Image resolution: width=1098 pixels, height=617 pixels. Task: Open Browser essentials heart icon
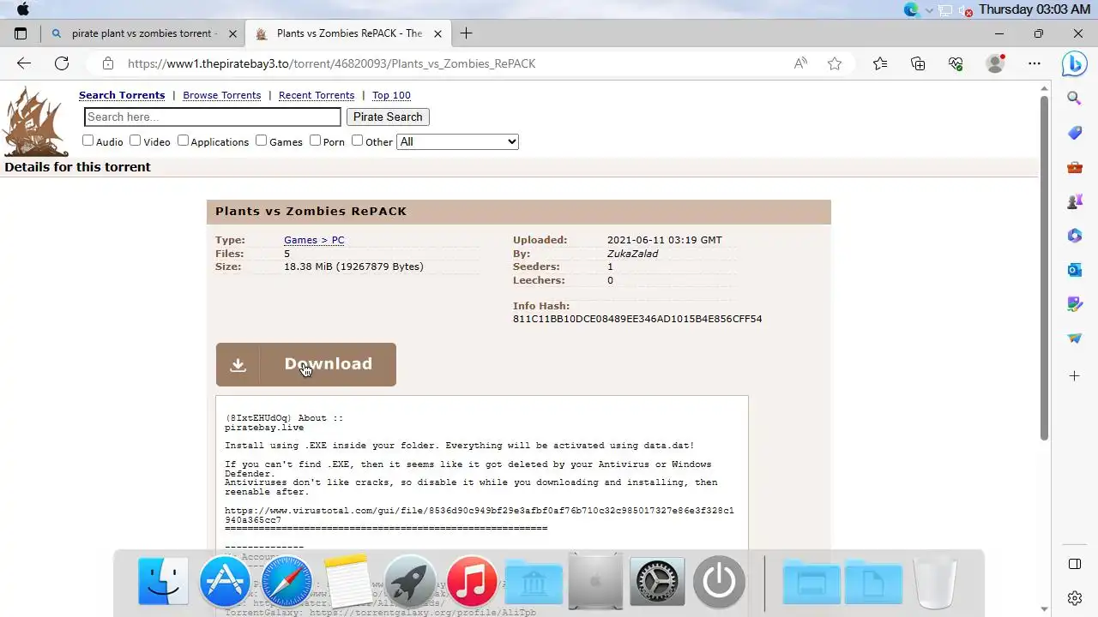[x=956, y=63]
